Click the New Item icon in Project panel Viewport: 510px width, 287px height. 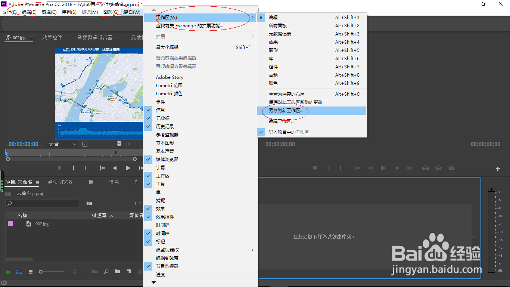(x=128, y=272)
